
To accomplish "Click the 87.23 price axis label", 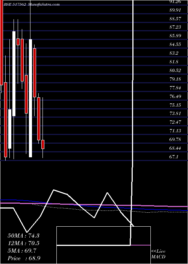I will pyautogui.click(x=175, y=27).
